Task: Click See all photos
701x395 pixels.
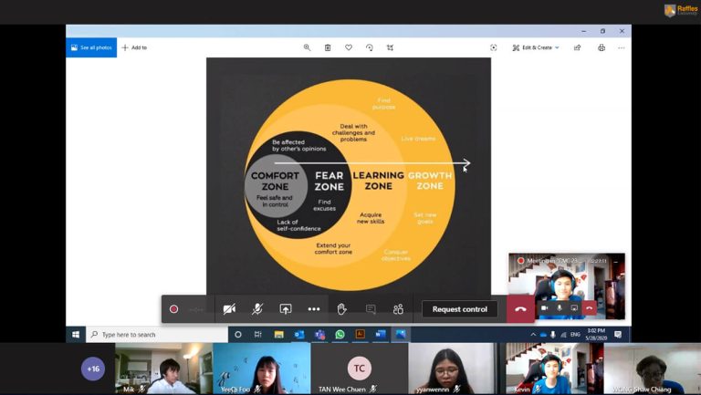Action: (91, 47)
